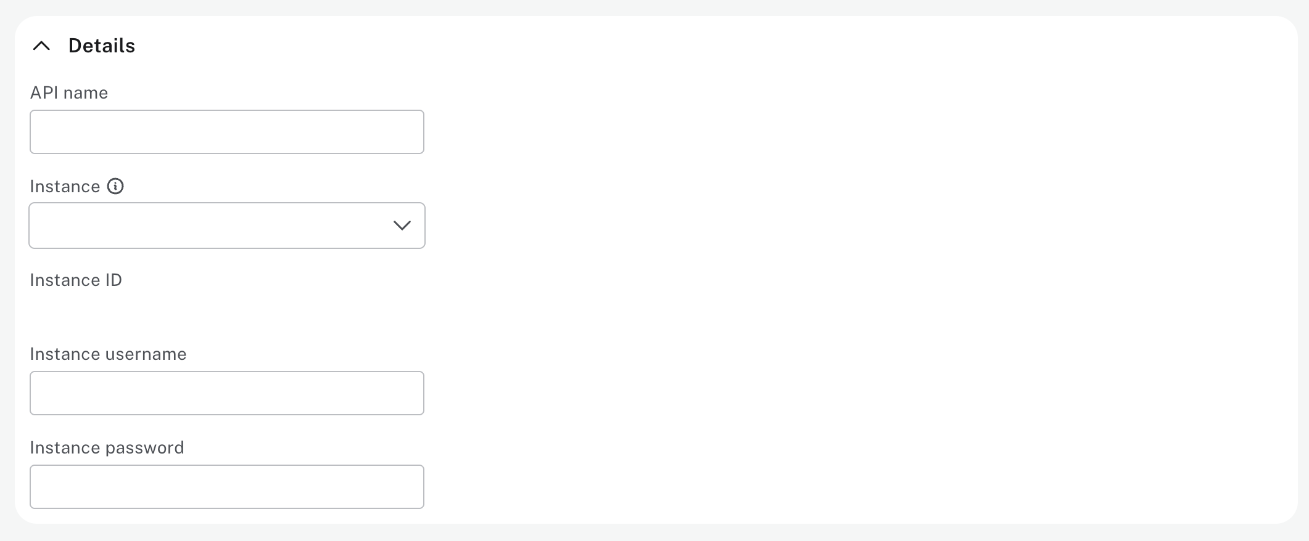Open the Instance info tooltip icon

(x=115, y=186)
